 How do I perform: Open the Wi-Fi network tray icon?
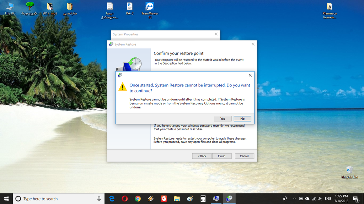click(314, 199)
